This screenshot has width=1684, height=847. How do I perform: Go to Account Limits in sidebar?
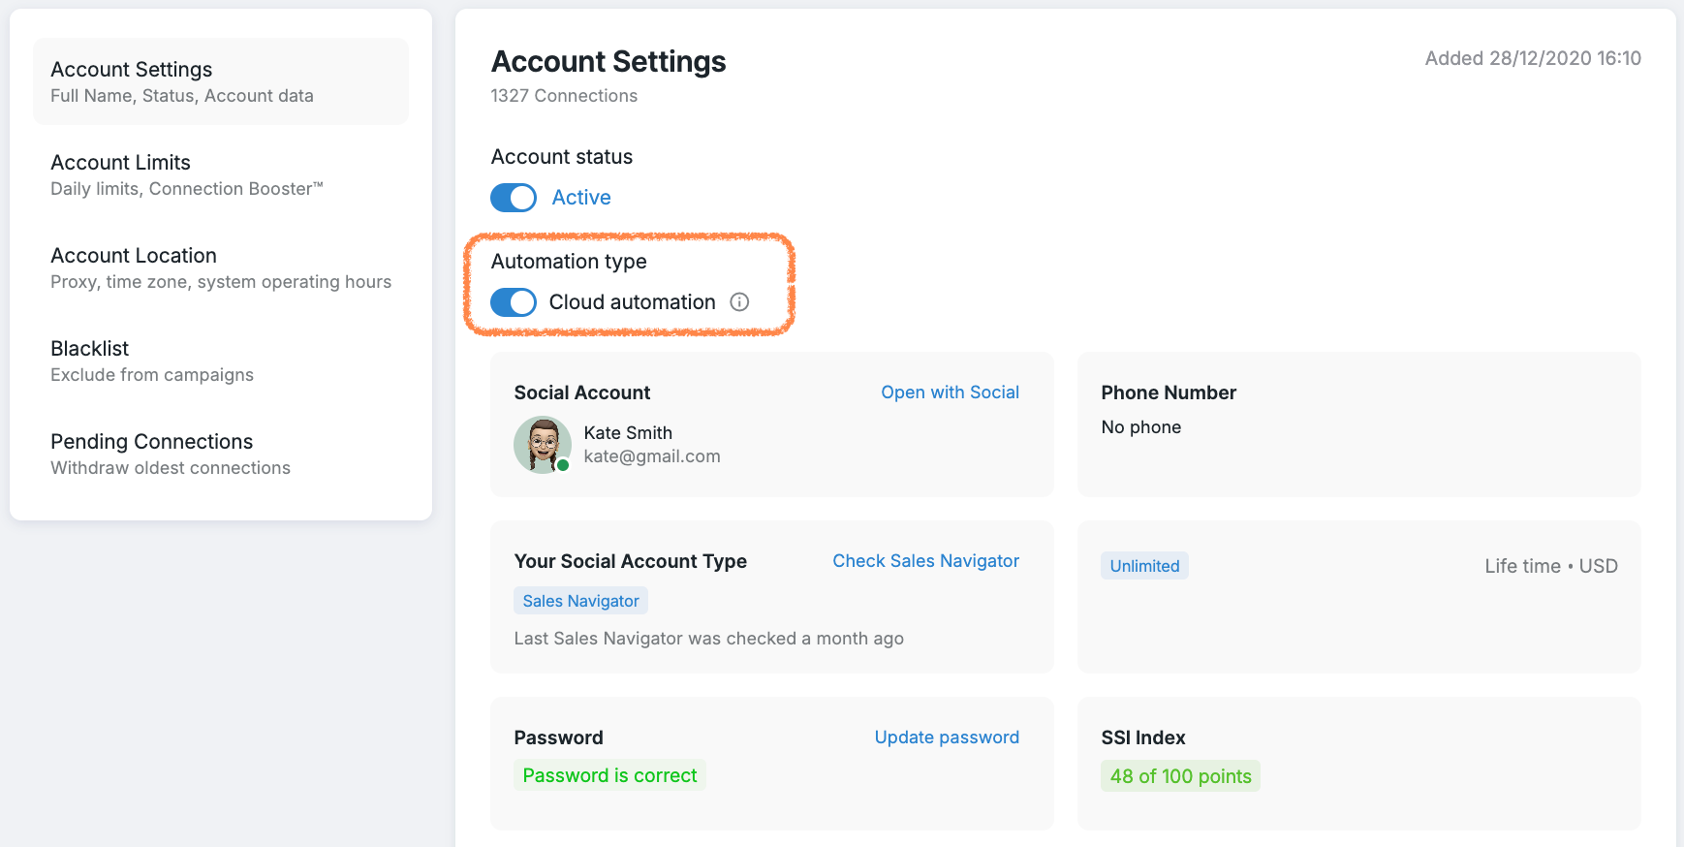(x=221, y=174)
